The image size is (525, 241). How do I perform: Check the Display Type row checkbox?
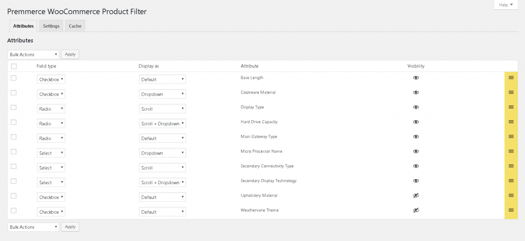click(x=14, y=107)
